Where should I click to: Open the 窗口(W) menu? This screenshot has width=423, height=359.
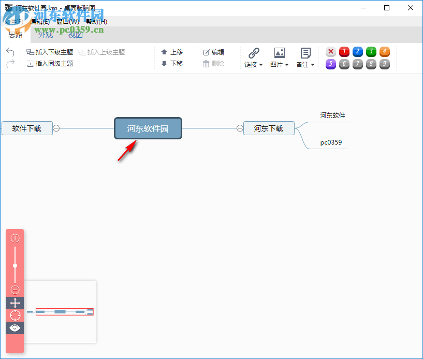click(68, 22)
